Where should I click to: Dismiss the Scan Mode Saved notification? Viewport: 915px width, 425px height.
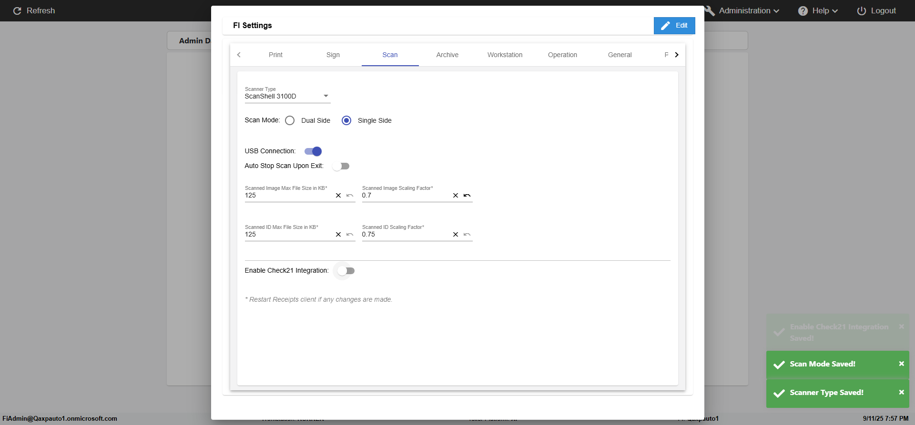point(901,364)
